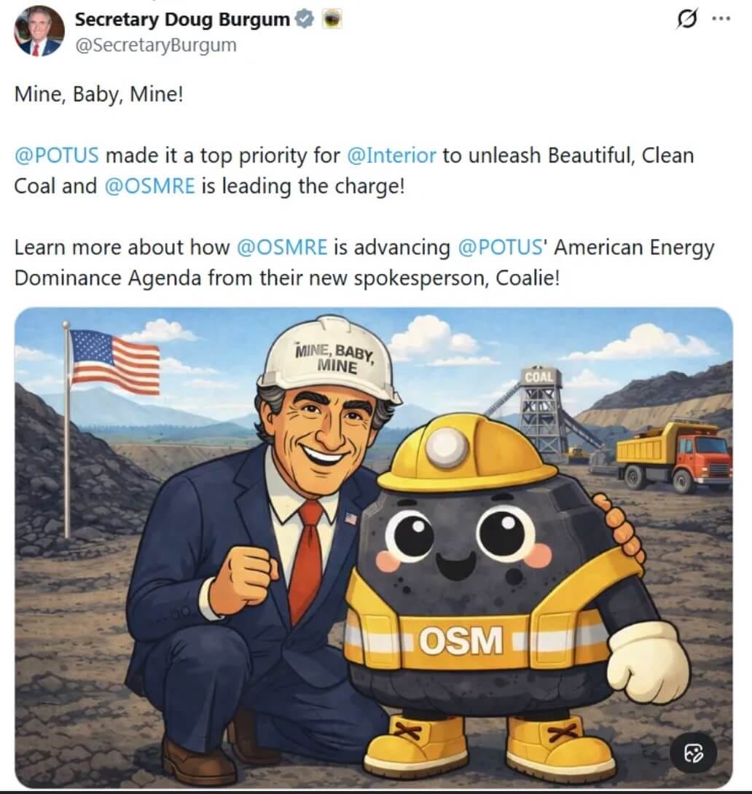
Task: Select the 'Mine, Baby, Mine!' post text
Action: click(x=99, y=94)
